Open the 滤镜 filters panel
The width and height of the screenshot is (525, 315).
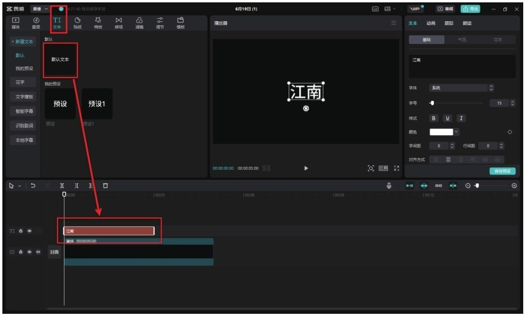coord(139,23)
